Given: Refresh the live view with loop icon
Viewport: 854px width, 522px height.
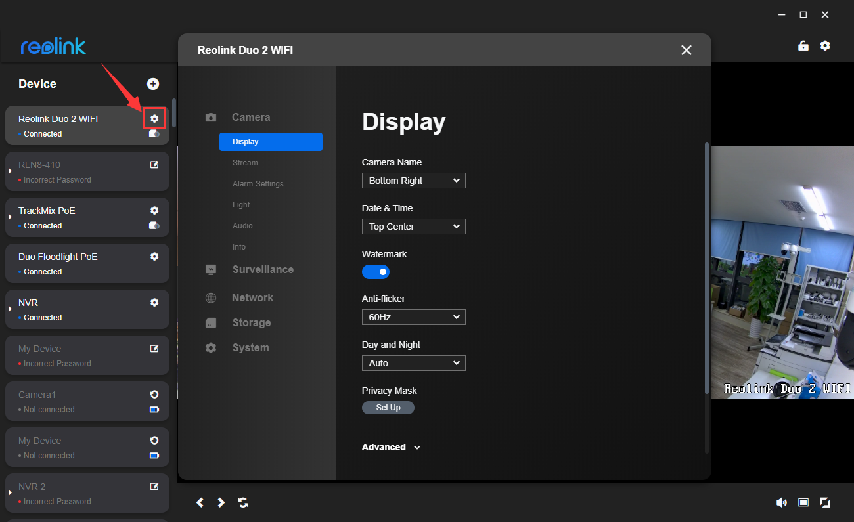Looking at the screenshot, I should (x=243, y=502).
